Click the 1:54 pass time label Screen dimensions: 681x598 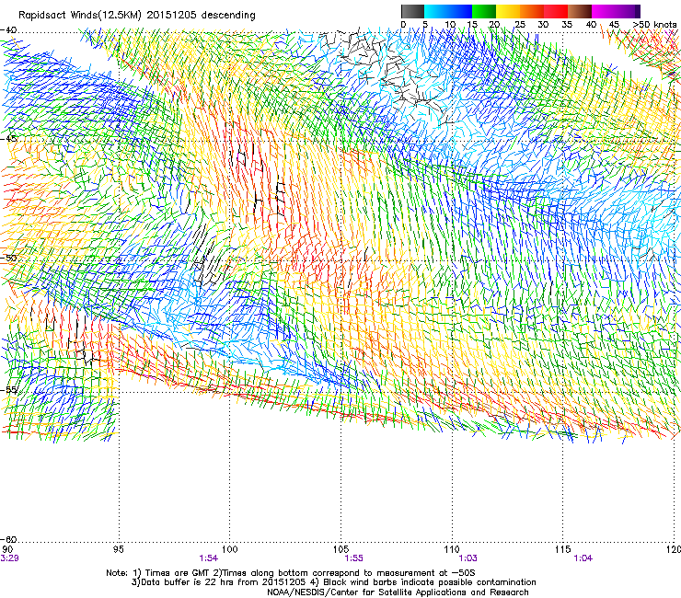pos(209,558)
